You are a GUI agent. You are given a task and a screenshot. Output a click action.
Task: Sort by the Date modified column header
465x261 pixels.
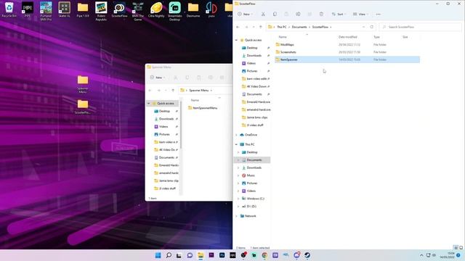(x=348, y=37)
